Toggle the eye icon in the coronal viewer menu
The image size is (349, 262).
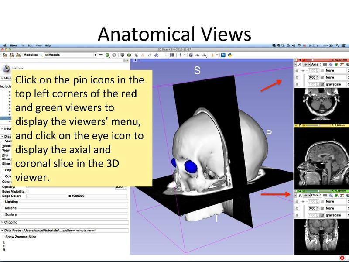pyautogui.click(x=305, y=195)
